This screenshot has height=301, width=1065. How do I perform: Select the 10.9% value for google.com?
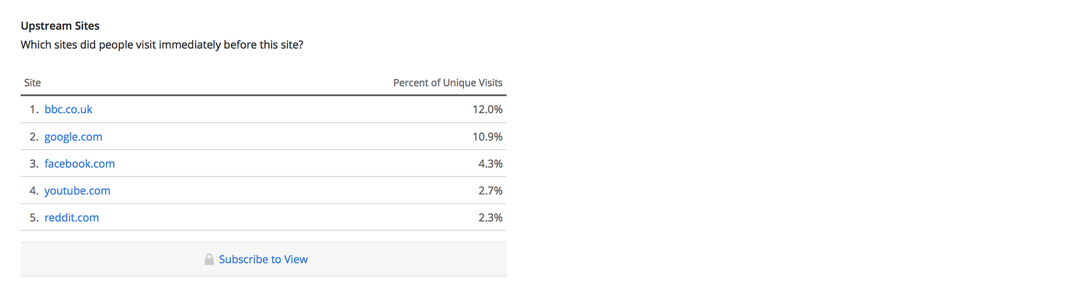point(487,137)
